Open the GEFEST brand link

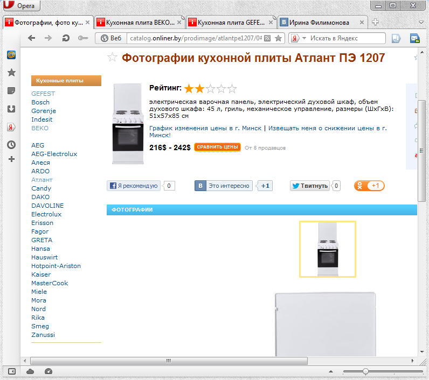pyautogui.click(x=43, y=94)
